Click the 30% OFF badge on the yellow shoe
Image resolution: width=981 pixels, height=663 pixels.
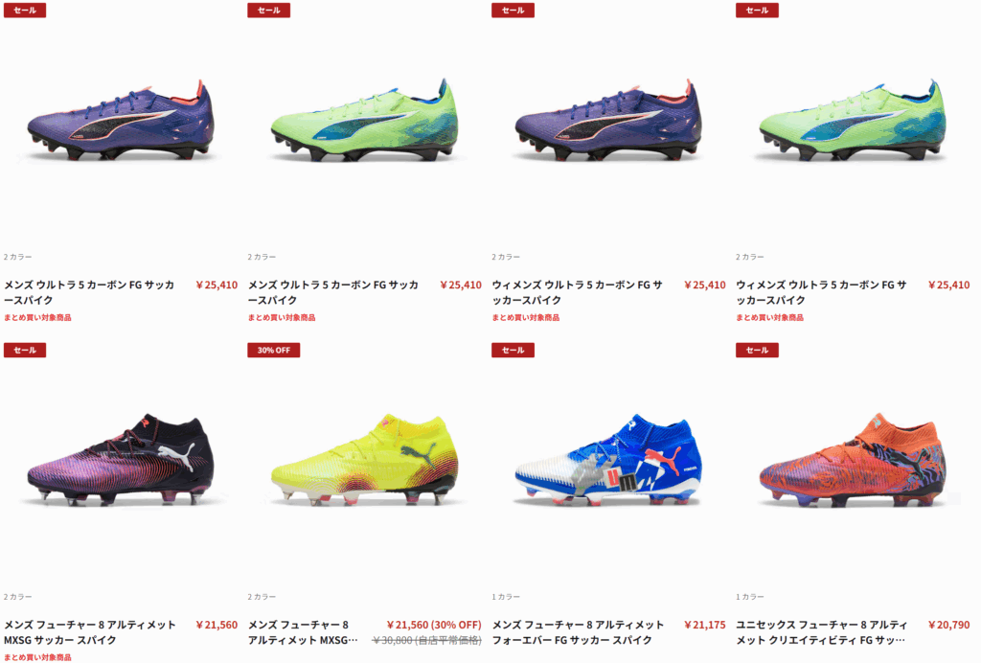tap(273, 351)
